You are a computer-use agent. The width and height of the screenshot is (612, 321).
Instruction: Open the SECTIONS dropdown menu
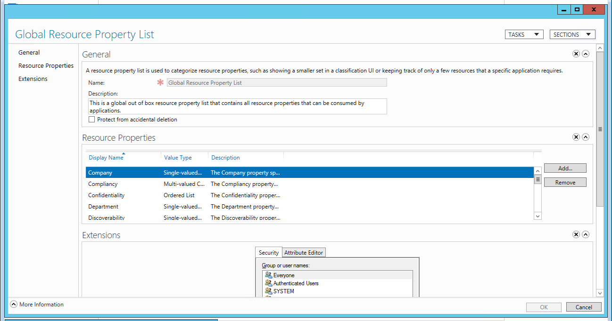[572, 34]
